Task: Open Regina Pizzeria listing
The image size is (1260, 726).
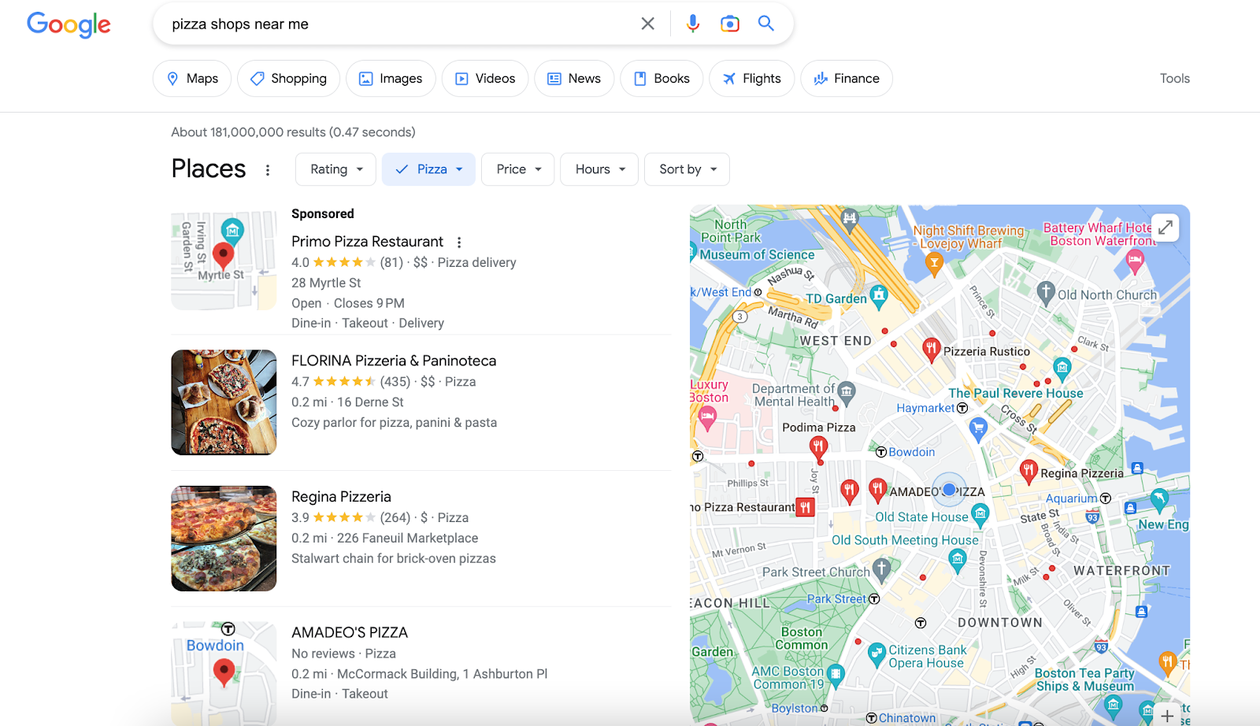Action: coord(341,497)
